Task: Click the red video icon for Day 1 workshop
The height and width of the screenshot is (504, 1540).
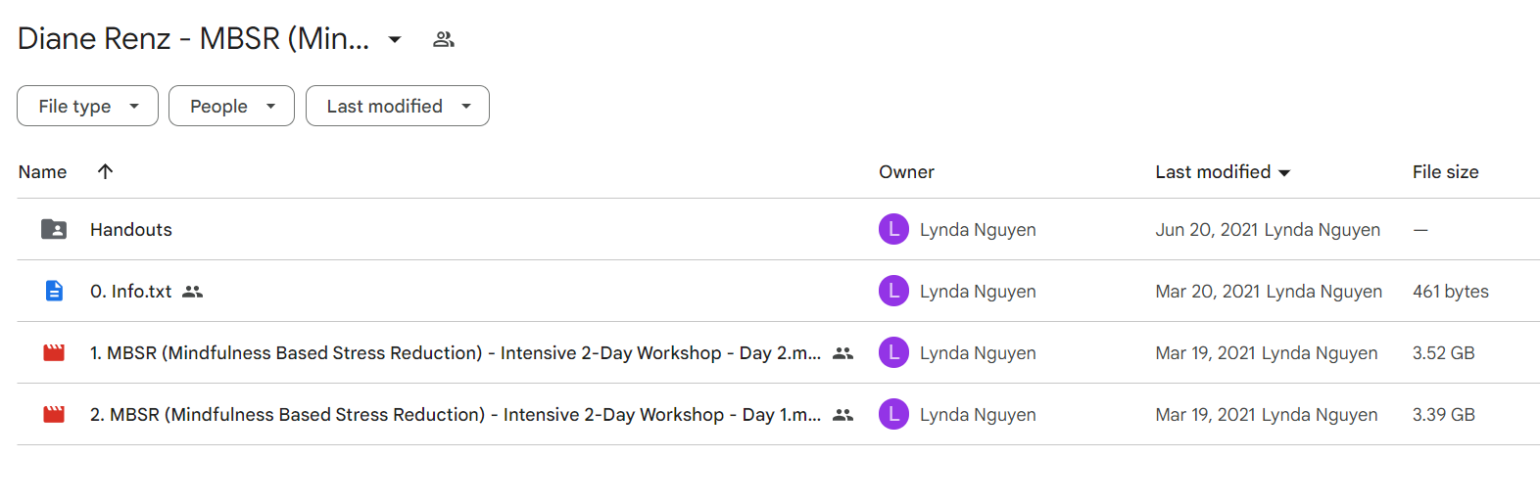Action: click(x=54, y=414)
